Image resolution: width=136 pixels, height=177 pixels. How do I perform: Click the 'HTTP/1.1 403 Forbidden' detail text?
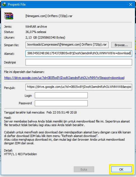[x=20, y=154]
